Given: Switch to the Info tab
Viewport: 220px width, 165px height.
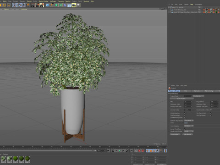Looking at the screenshot, I should [186, 91].
